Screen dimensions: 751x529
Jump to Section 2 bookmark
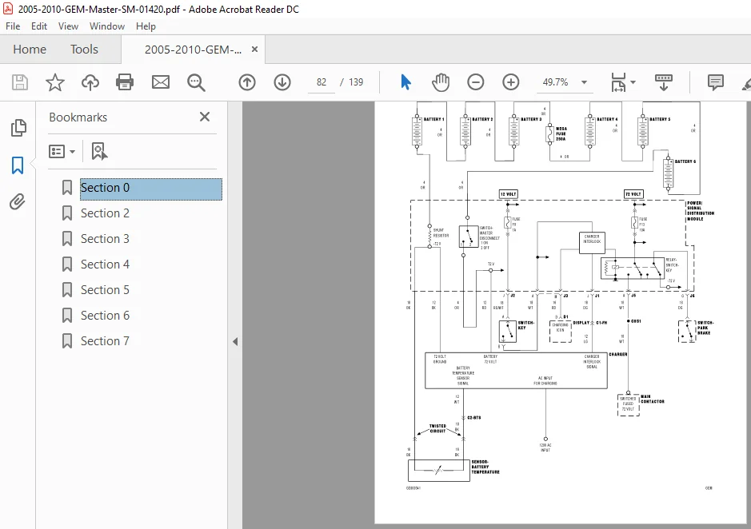click(105, 213)
